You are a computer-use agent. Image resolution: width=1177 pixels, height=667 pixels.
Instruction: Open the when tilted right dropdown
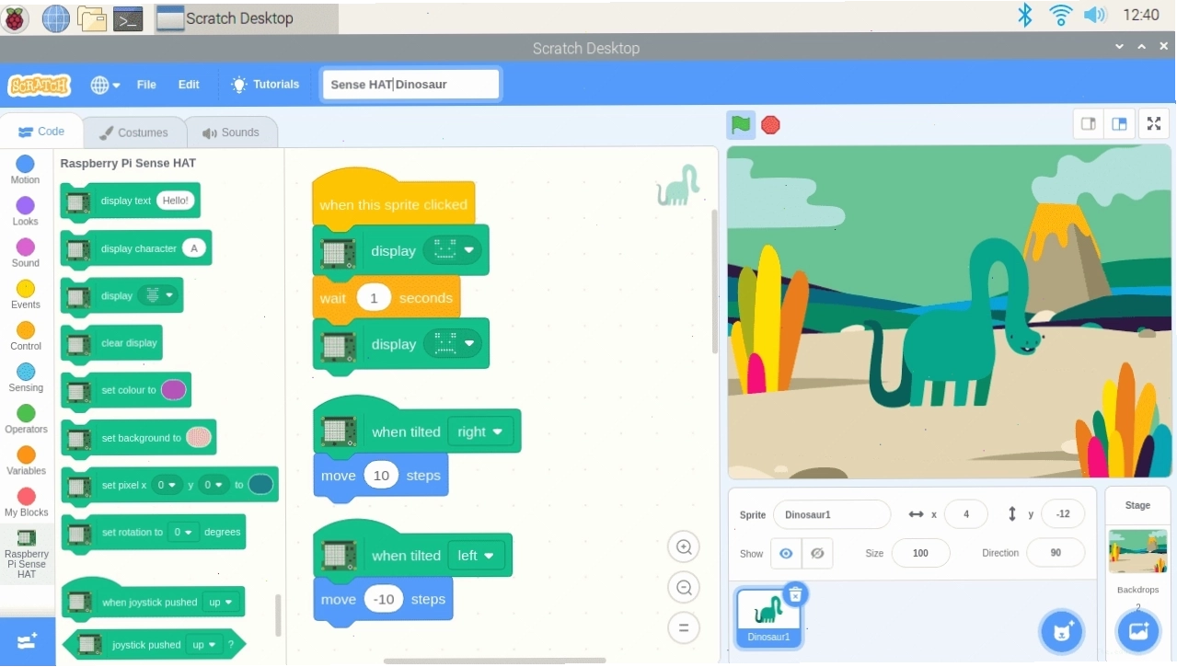[480, 431]
